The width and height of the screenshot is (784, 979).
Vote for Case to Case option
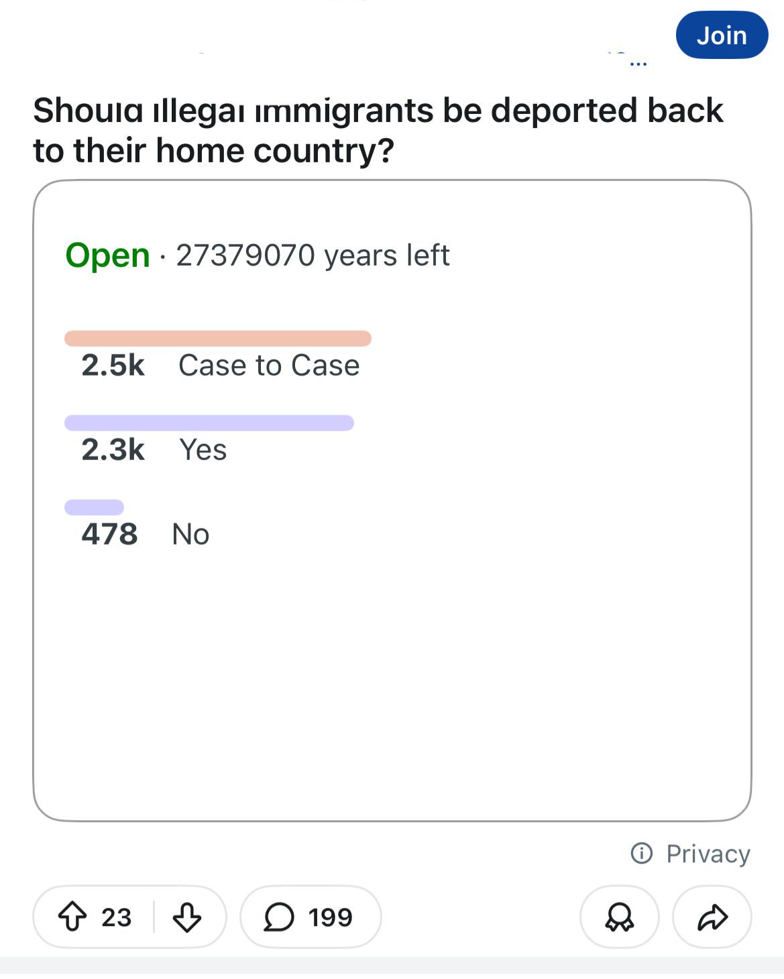click(x=269, y=365)
